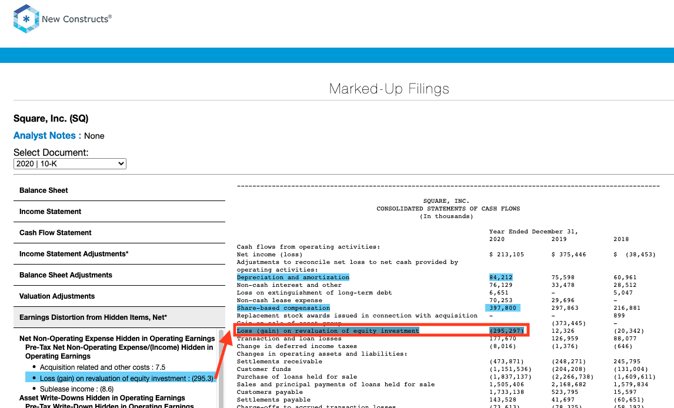The width and height of the screenshot is (674, 408).
Task: Click the Marked-Up Filings page title
Action: tap(389, 88)
